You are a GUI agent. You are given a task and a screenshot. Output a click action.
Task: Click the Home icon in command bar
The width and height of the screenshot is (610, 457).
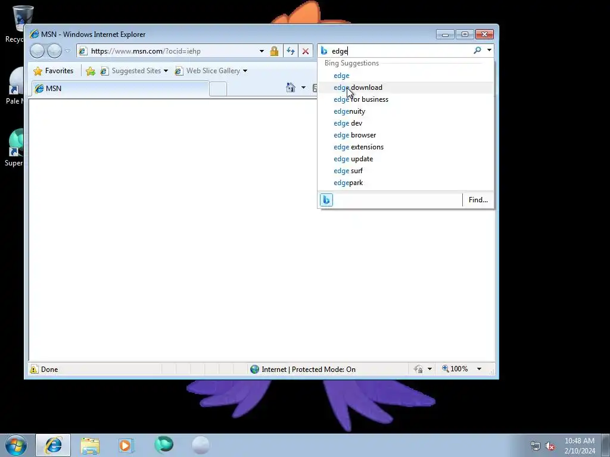pyautogui.click(x=291, y=87)
